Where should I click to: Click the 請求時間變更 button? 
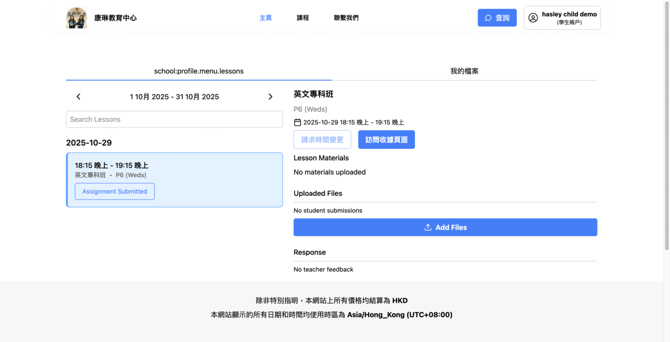(x=322, y=140)
